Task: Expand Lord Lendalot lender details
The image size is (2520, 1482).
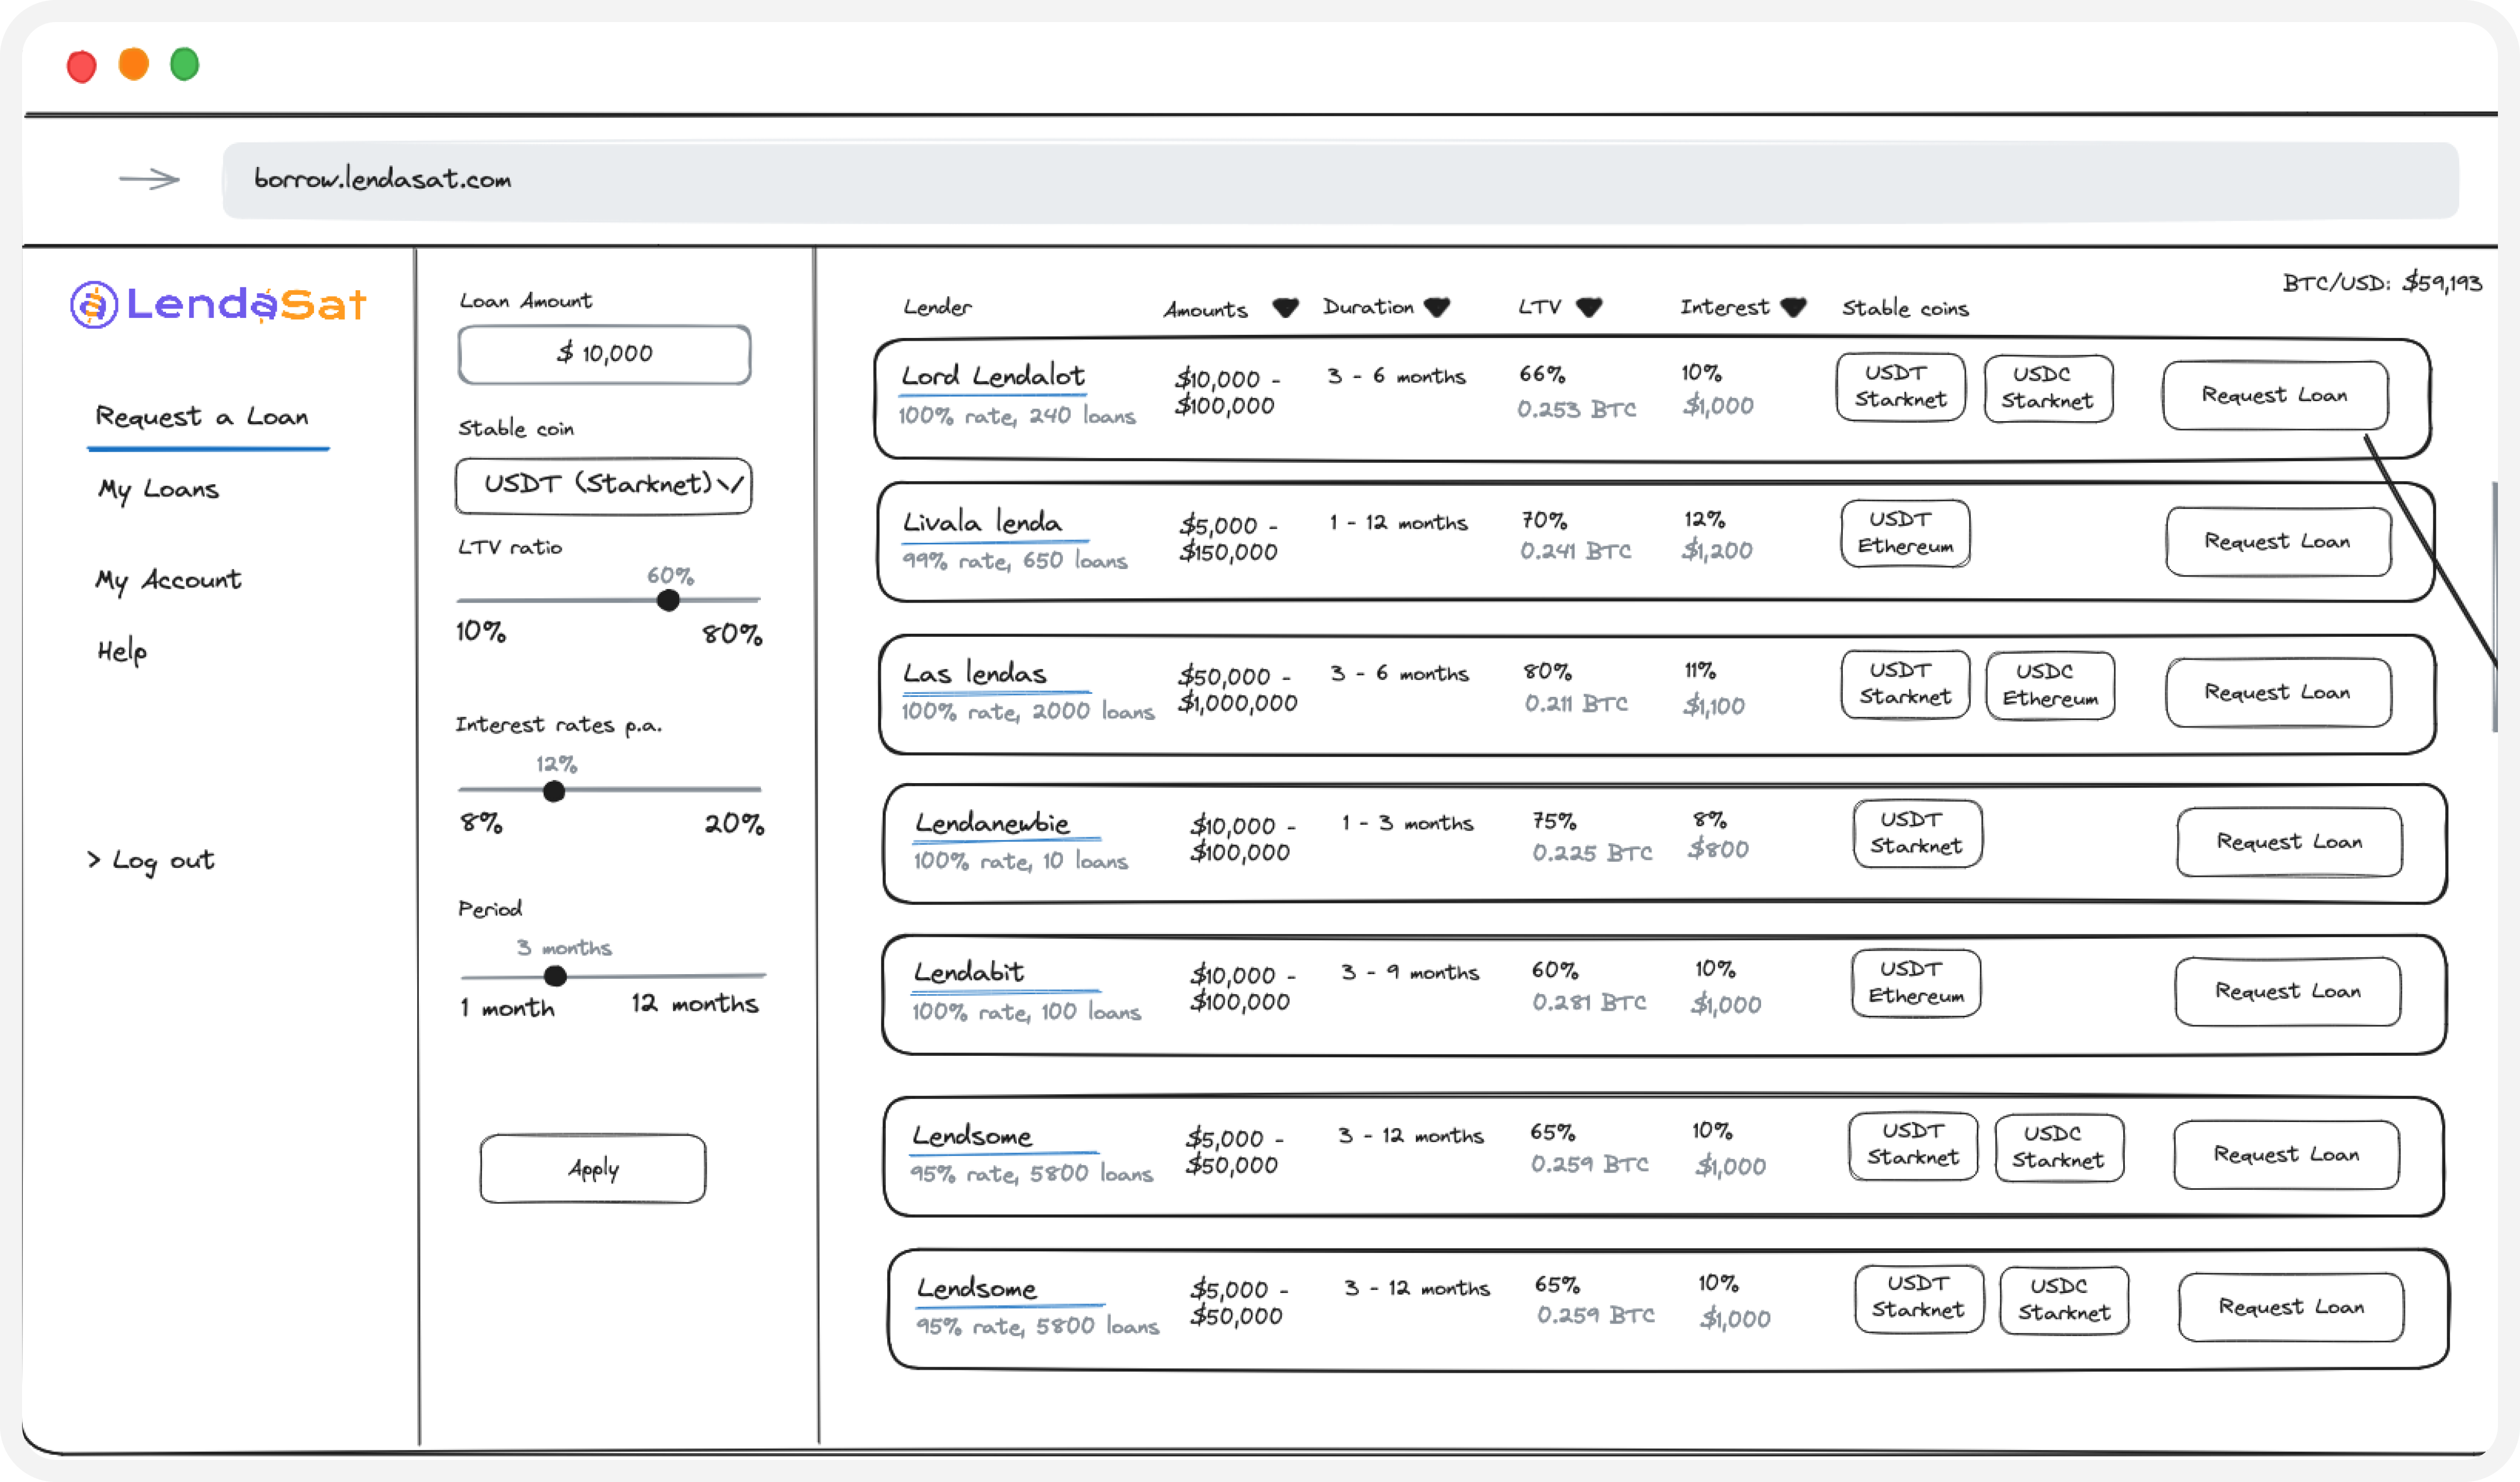Action: [992, 377]
